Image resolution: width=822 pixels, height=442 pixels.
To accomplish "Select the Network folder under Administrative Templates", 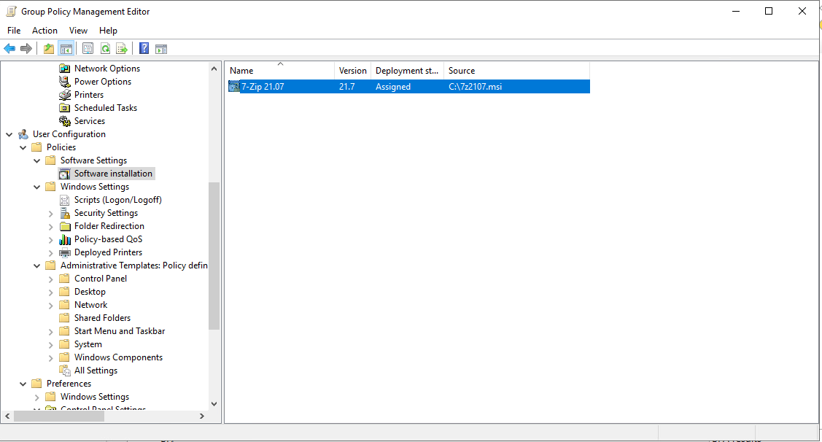I will coord(90,305).
